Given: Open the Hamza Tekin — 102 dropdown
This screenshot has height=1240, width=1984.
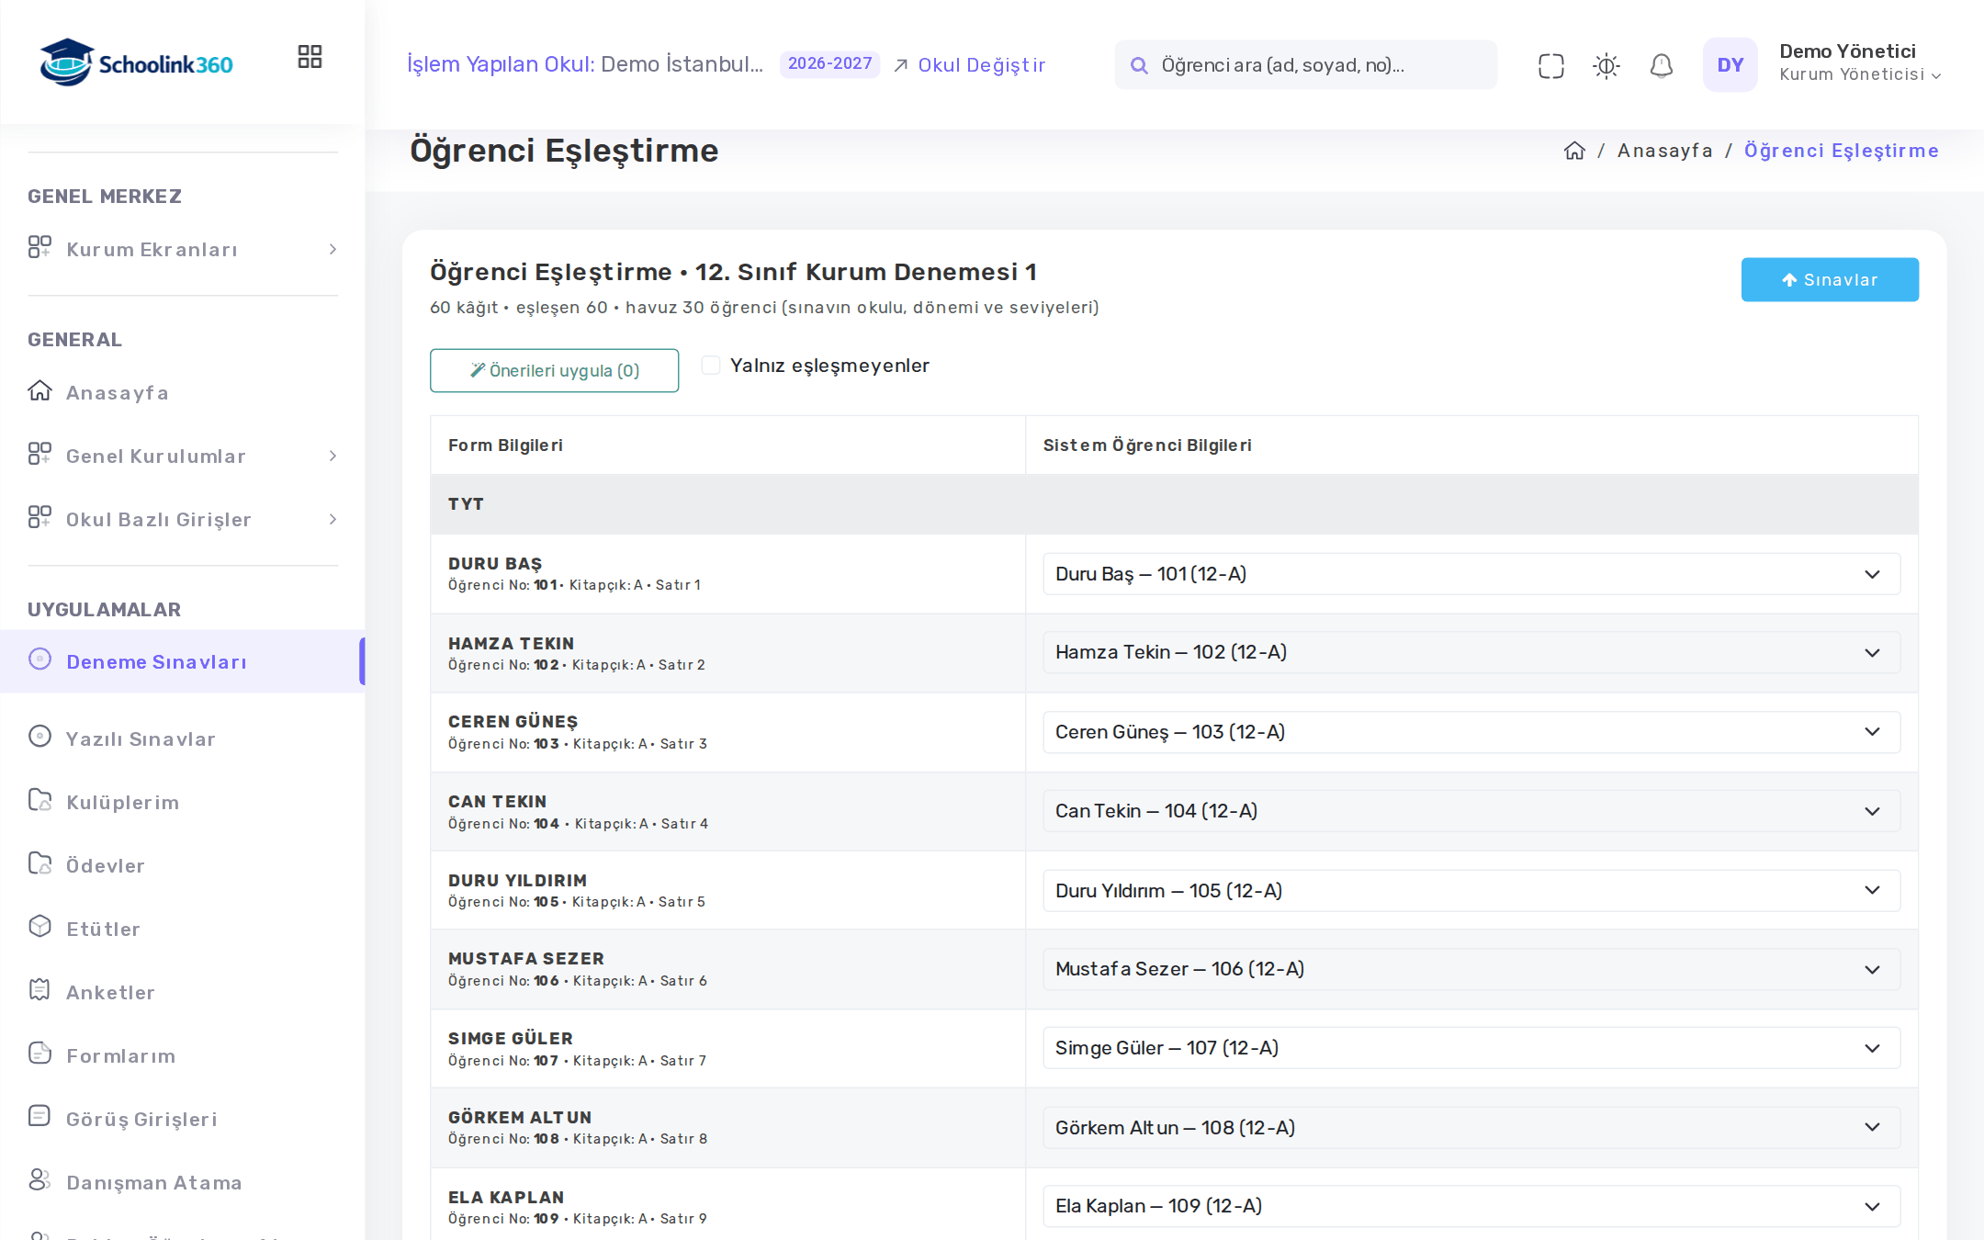Looking at the screenshot, I should click(1471, 652).
